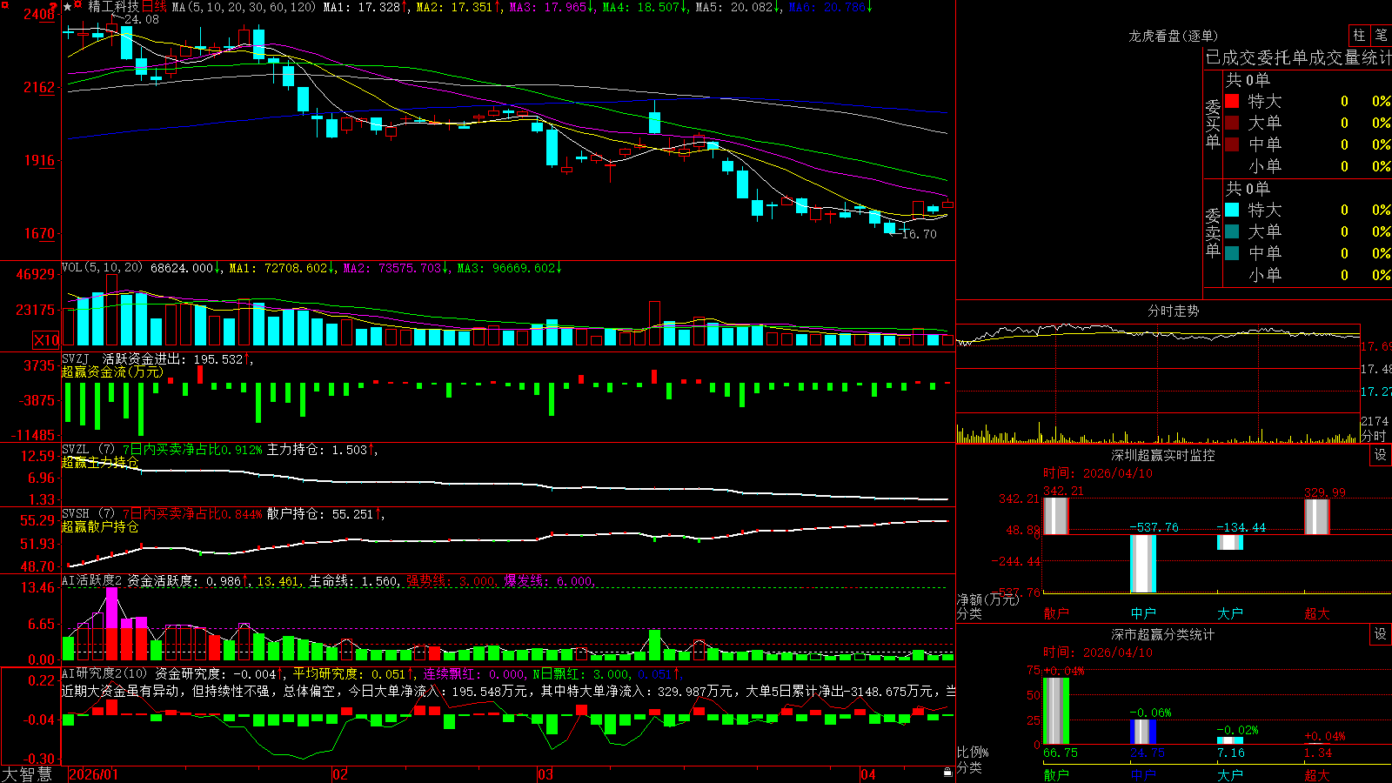Viewport: 1392px width, 783px height.
Task: Click 爆发线: 6.000 label
Action: click(x=548, y=581)
